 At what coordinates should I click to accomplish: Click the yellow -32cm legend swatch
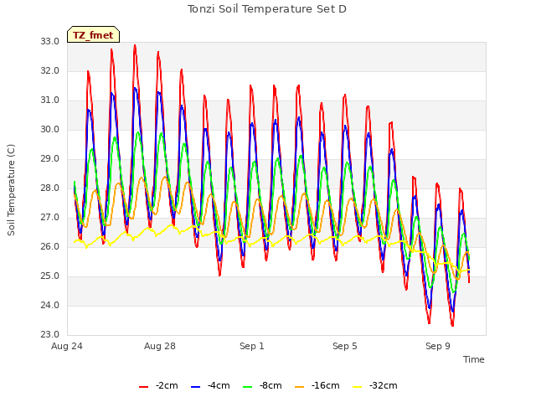point(357,387)
